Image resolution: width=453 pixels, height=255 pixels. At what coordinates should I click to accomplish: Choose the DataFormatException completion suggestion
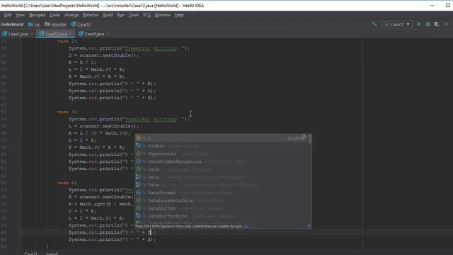tap(222, 161)
